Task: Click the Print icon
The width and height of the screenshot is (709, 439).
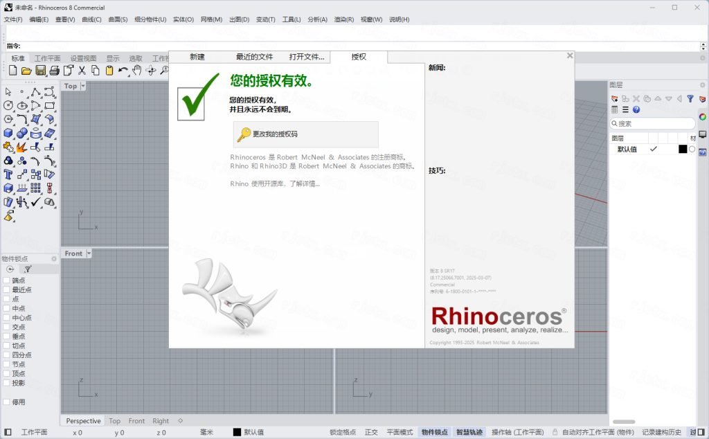Action: pos(54,71)
